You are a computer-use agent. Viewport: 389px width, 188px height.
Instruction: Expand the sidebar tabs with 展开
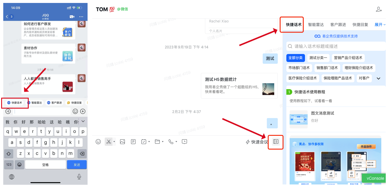(x=380, y=25)
